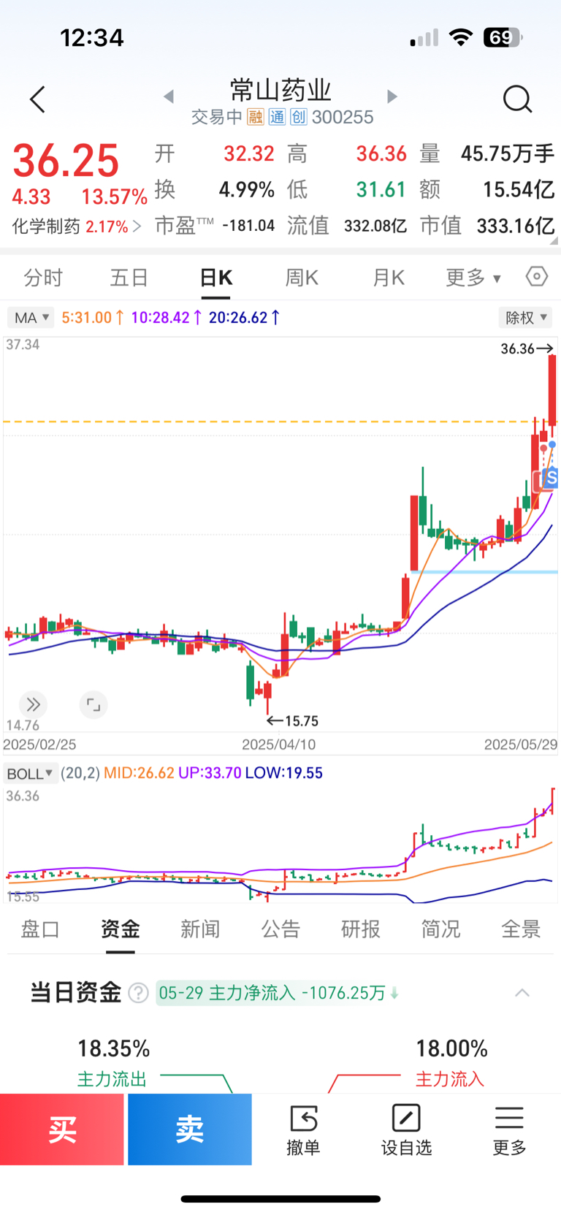Tap the S sell signal marker
The width and height of the screenshot is (561, 1215).
pyautogui.click(x=552, y=478)
